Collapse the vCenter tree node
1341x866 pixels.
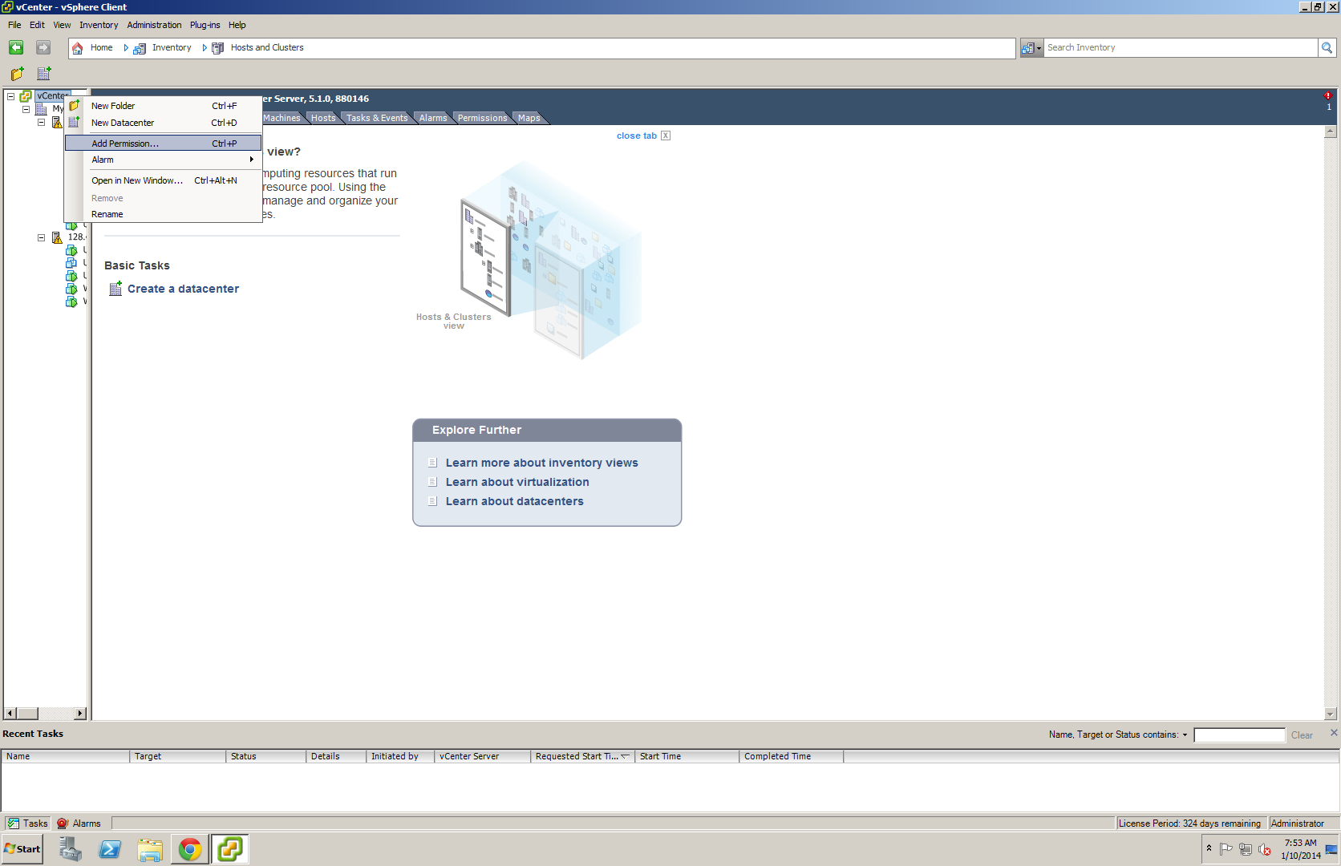click(x=10, y=96)
